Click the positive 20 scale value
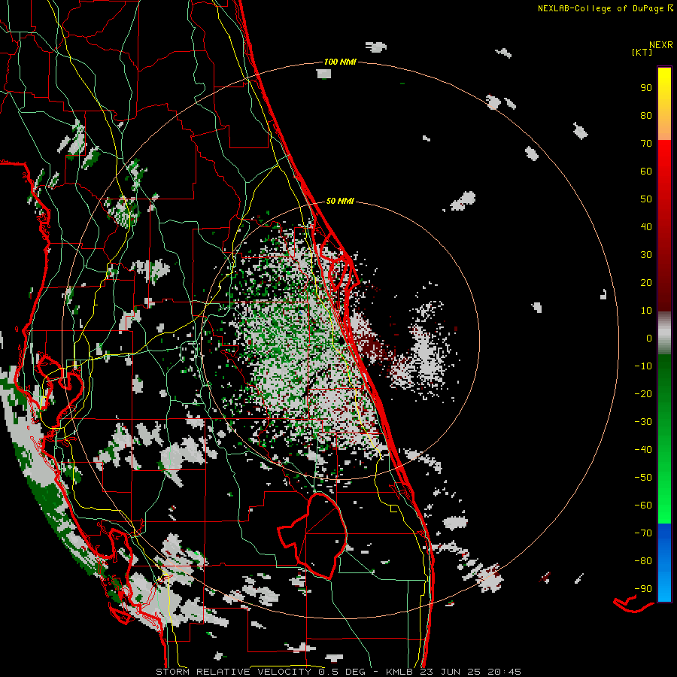This screenshot has height=677, width=677. click(646, 283)
